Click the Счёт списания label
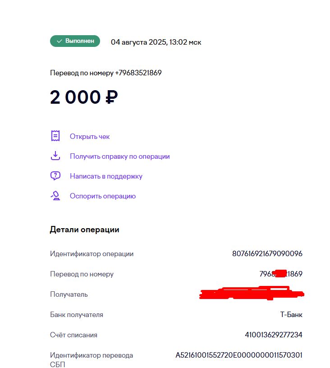Screen dimensions: 330x368 [73, 335]
